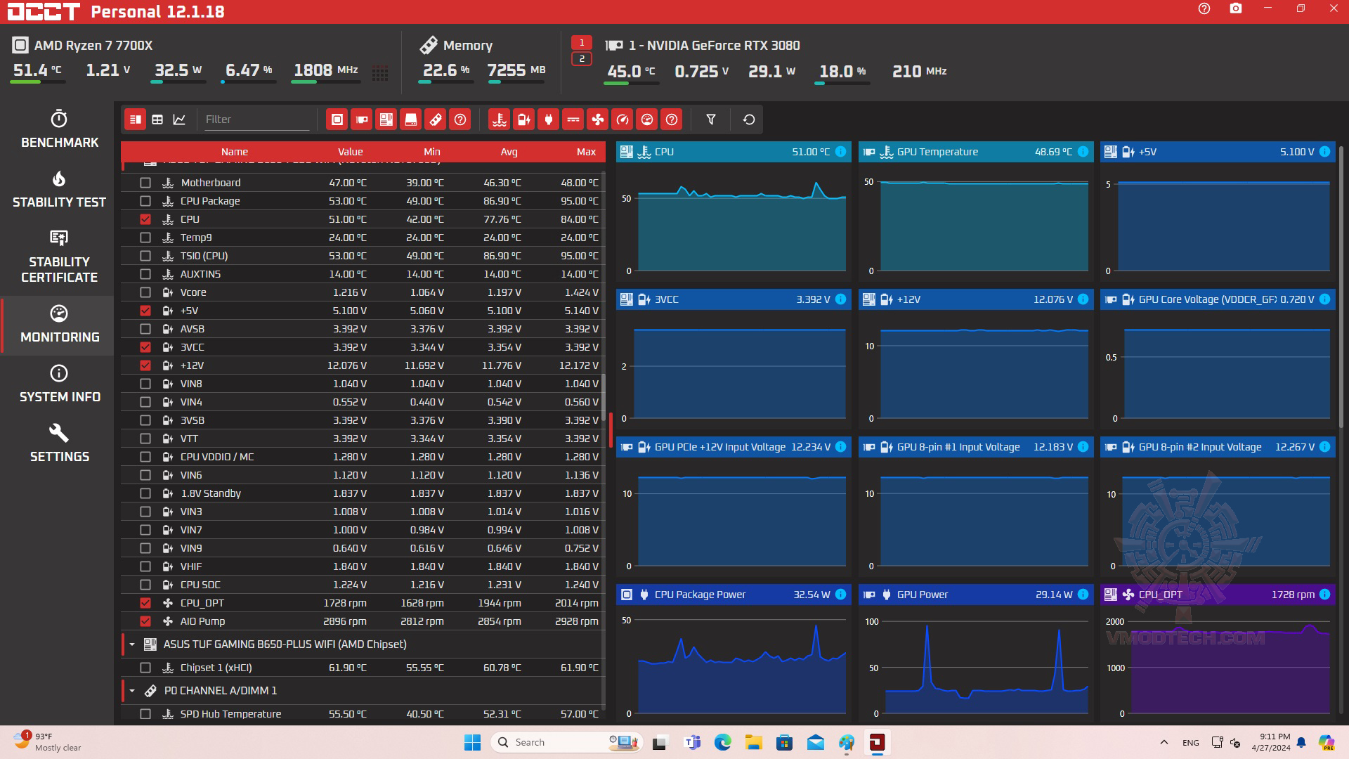
Task: Open the funnel filter options icon
Action: click(x=711, y=119)
